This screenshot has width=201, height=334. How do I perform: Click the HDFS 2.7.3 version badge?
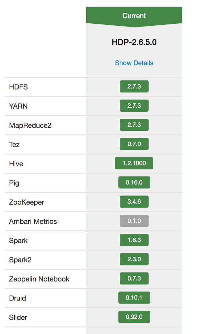[134, 87]
